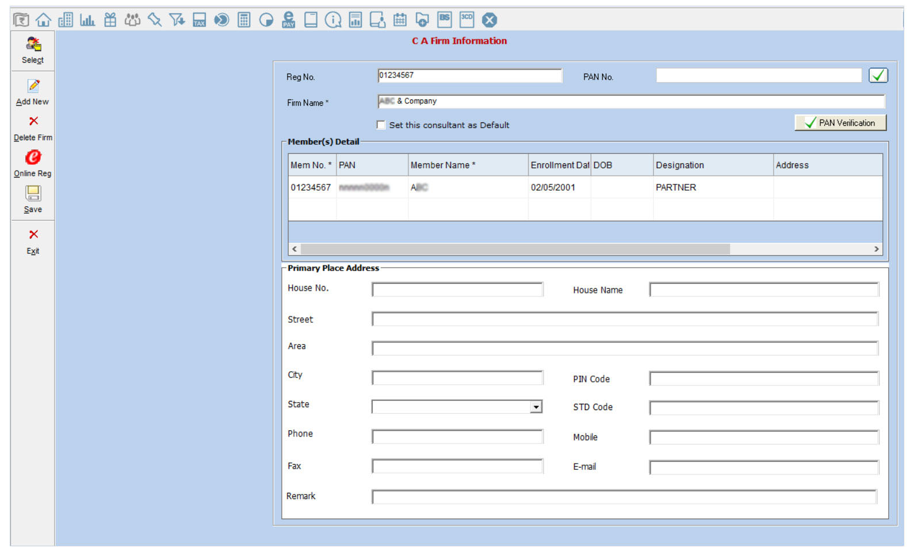The image size is (914, 552).
Task: Expand the State dropdown
Action: (536, 407)
